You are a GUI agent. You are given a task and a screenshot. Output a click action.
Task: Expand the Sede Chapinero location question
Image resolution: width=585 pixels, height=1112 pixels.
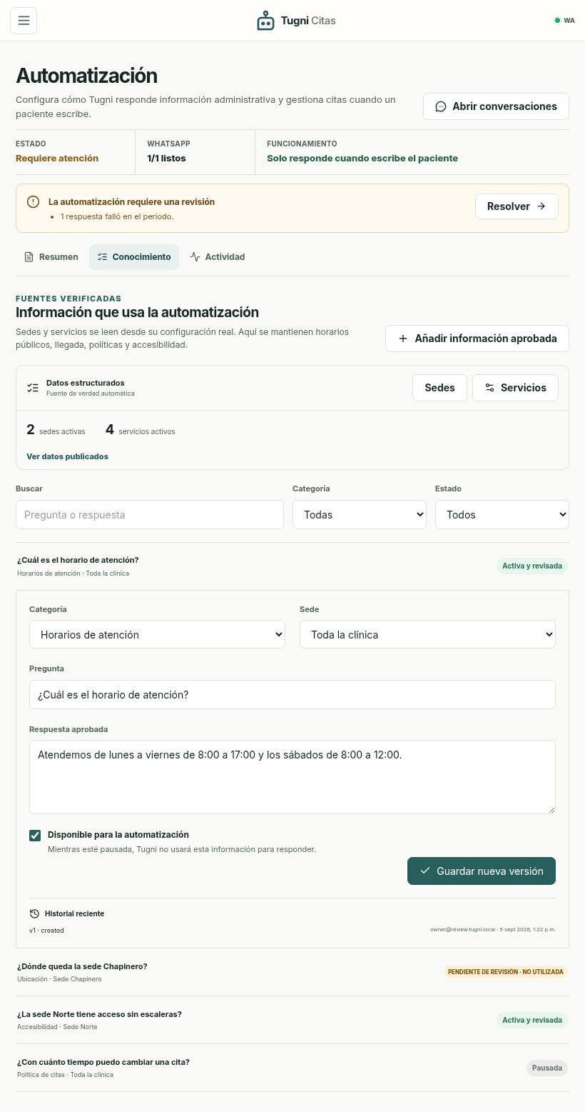tap(292, 972)
